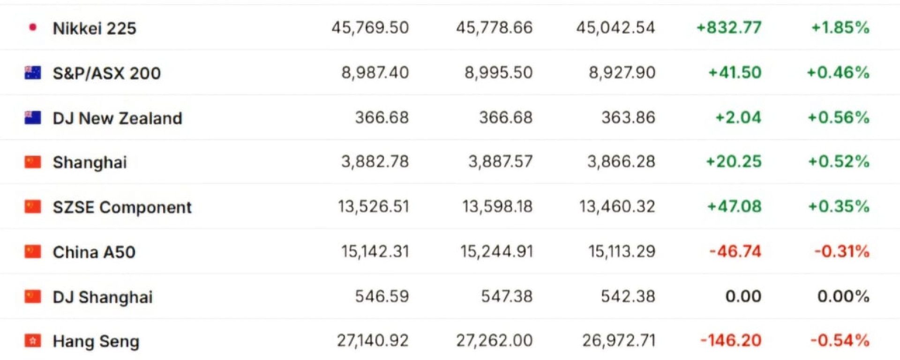Click the China flag beside Shanghai

tap(33, 162)
